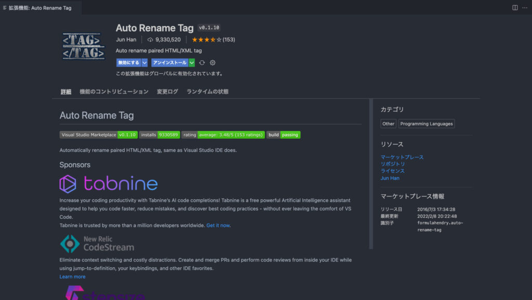Click the star rating in the header
Viewport: 532px width, 300px height.
point(206,40)
